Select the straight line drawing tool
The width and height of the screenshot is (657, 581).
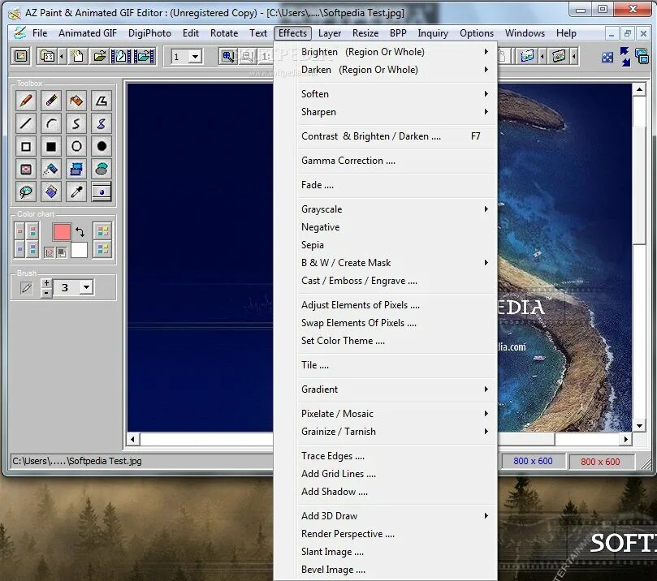pos(26,123)
